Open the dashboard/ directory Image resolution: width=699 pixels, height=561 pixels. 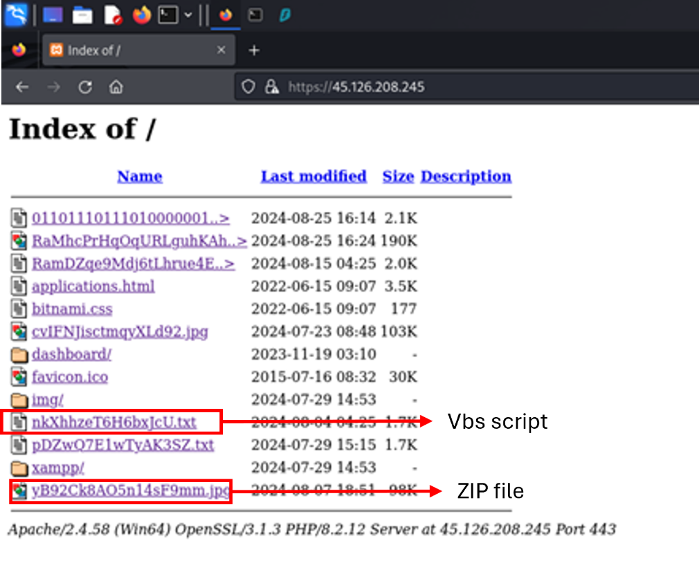click(71, 354)
